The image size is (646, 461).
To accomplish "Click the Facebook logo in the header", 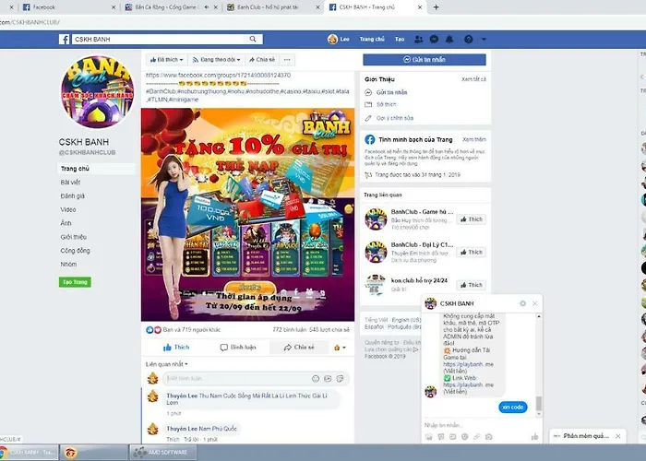I will pyautogui.click(x=65, y=39).
